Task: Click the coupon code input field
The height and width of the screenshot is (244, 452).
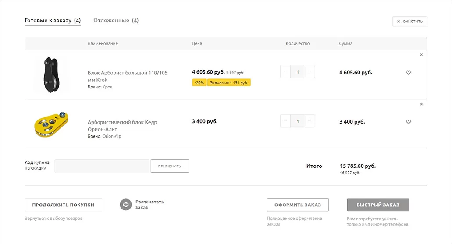Action: point(102,166)
